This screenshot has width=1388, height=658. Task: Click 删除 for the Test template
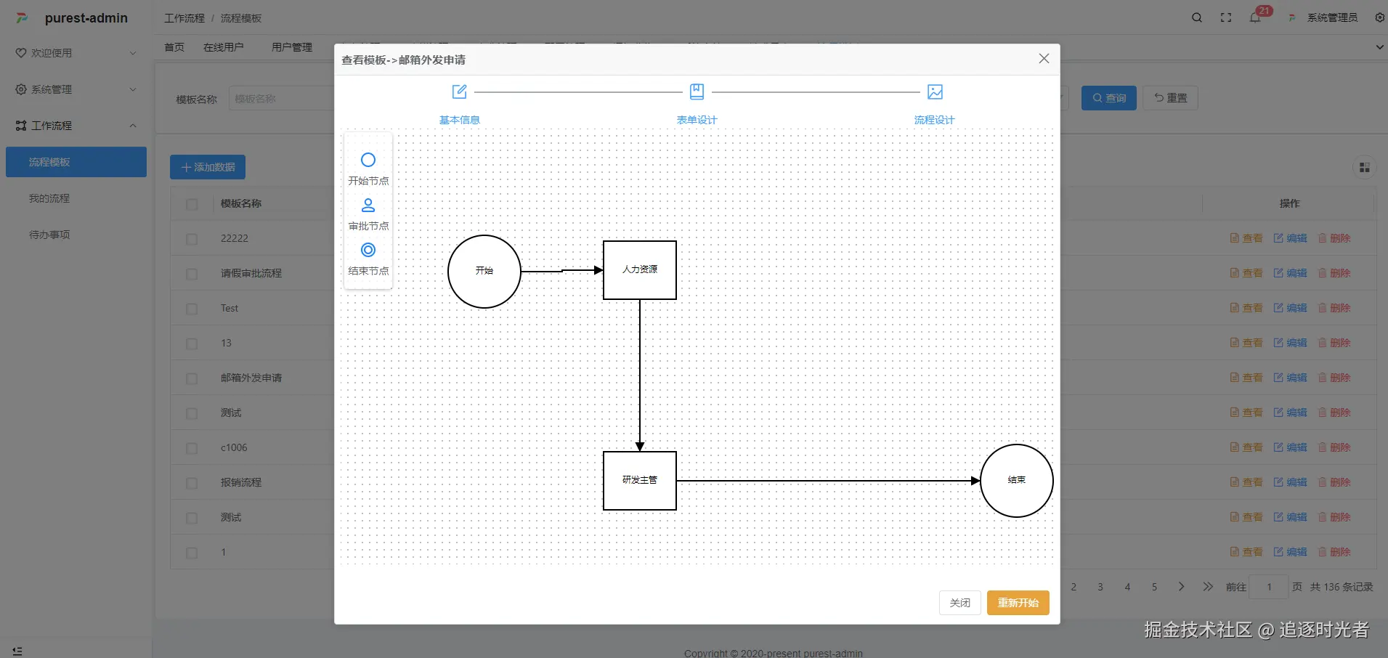1334,308
